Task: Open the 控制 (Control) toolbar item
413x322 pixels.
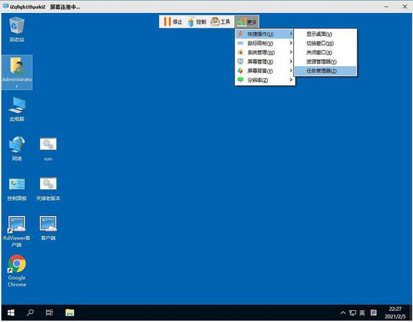Action: [196, 21]
